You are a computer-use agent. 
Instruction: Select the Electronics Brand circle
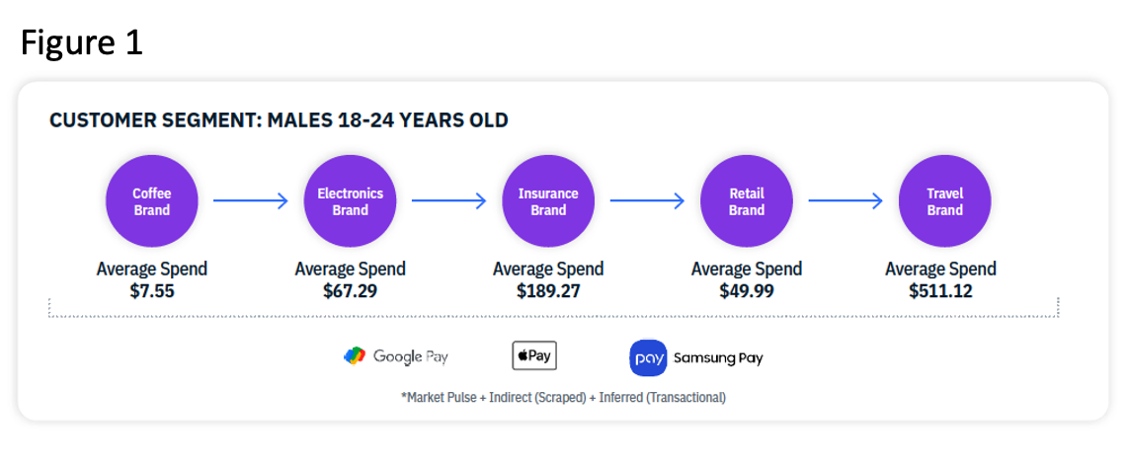(x=350, y=201)
